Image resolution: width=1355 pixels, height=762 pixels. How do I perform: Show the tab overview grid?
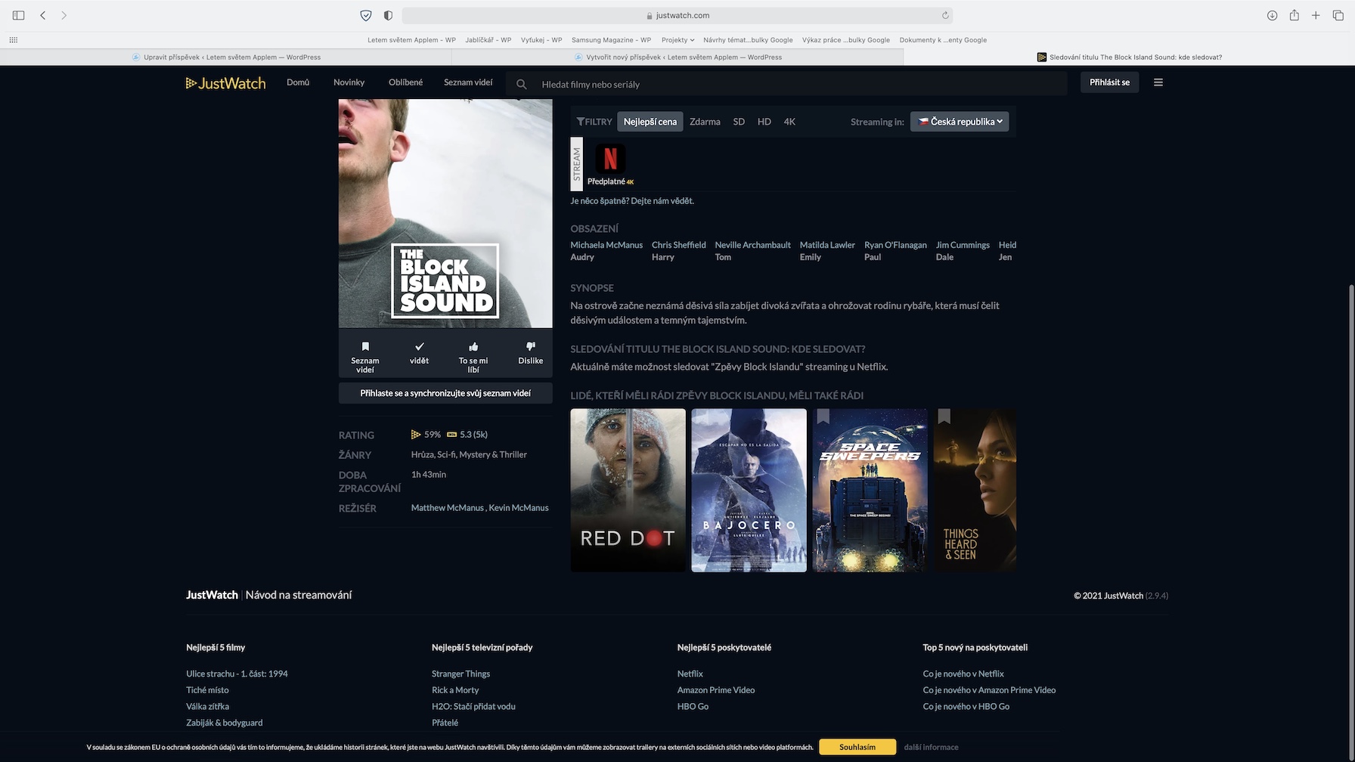pos(1338,15)
